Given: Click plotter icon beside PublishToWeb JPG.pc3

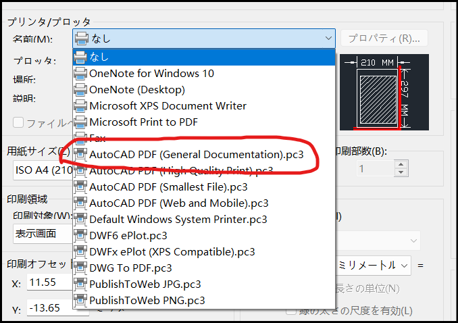Looking at the screenshot, I should click(x=80, y=284).
